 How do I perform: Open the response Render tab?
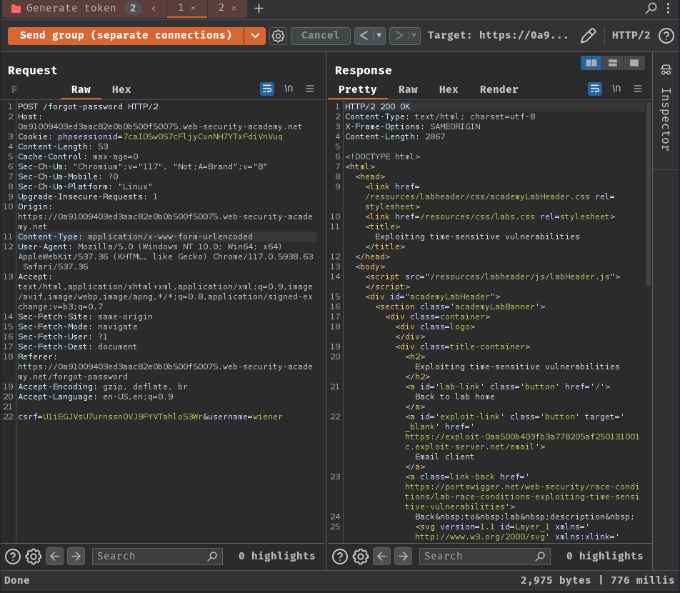click(x=499, y=89)
